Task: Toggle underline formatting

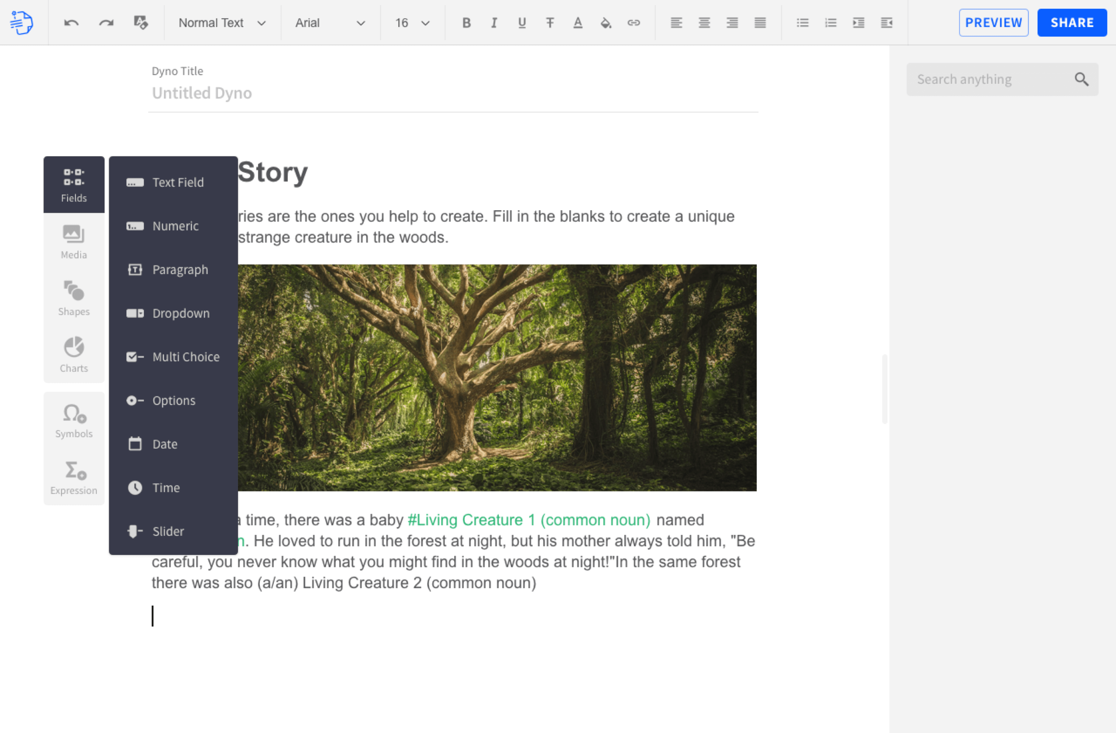Action: pos(521,23)
